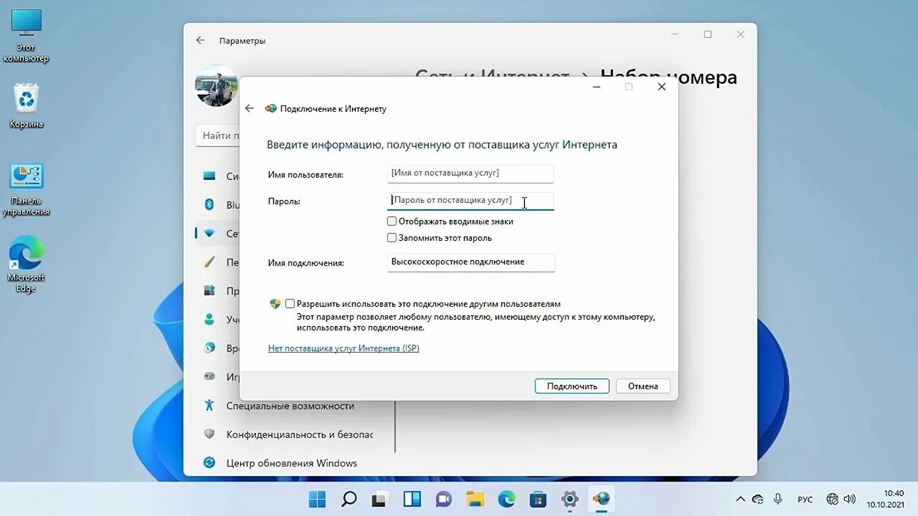Open the РУС language switcher
The height and width of the screenshot is (516, 918).
[805, 499]
